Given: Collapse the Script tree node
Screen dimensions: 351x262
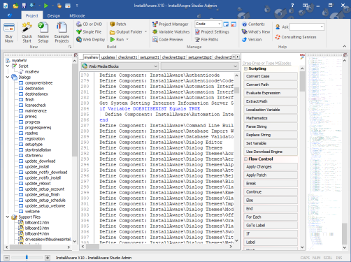Looking at the screenshot, I should click(8, 66).
